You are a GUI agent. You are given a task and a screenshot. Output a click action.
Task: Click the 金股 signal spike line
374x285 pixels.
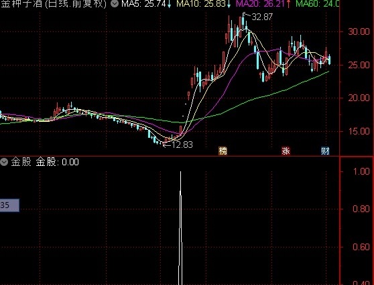[180, 228]
